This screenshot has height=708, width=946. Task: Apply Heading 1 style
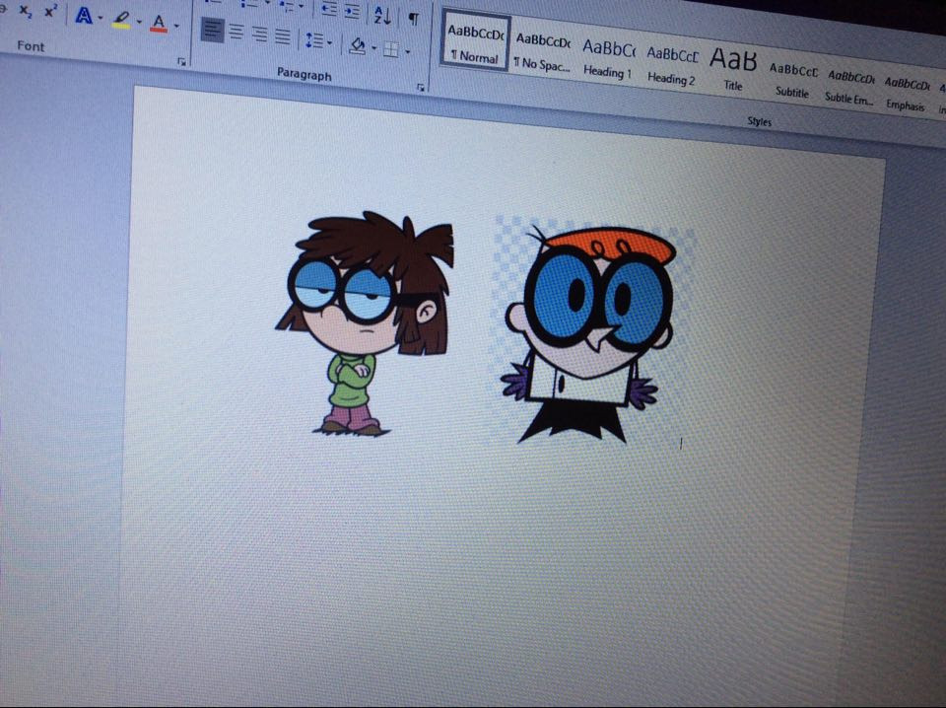608,58
